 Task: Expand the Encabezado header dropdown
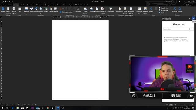tap(119, 10)
